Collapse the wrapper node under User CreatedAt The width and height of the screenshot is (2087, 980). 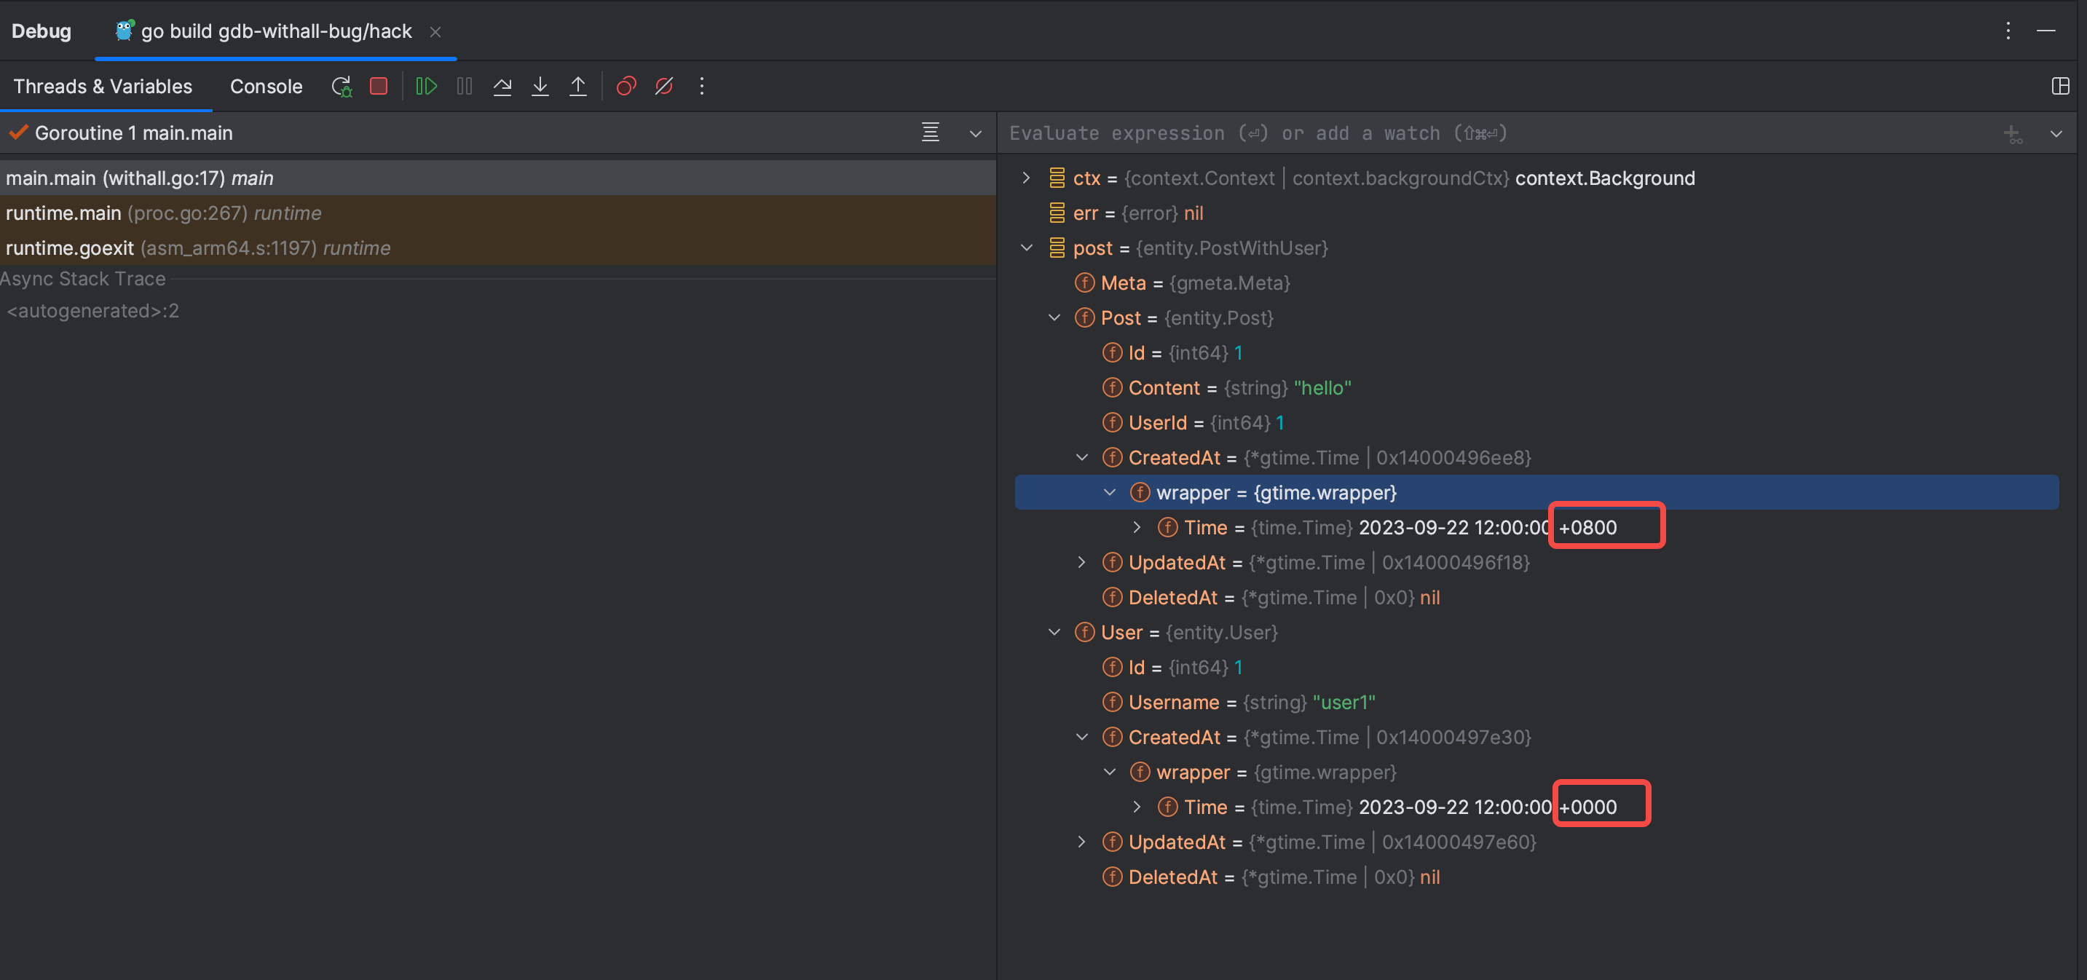click(x=1110, y=771)
